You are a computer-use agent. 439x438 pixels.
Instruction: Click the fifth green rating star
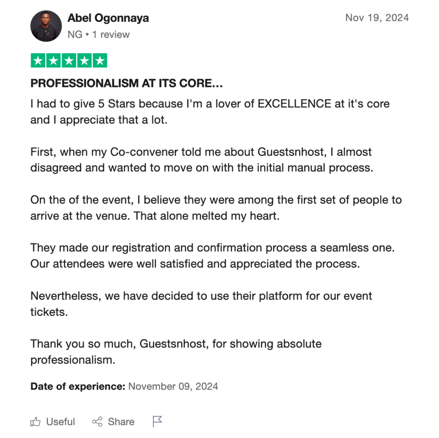tap(100, 60)
